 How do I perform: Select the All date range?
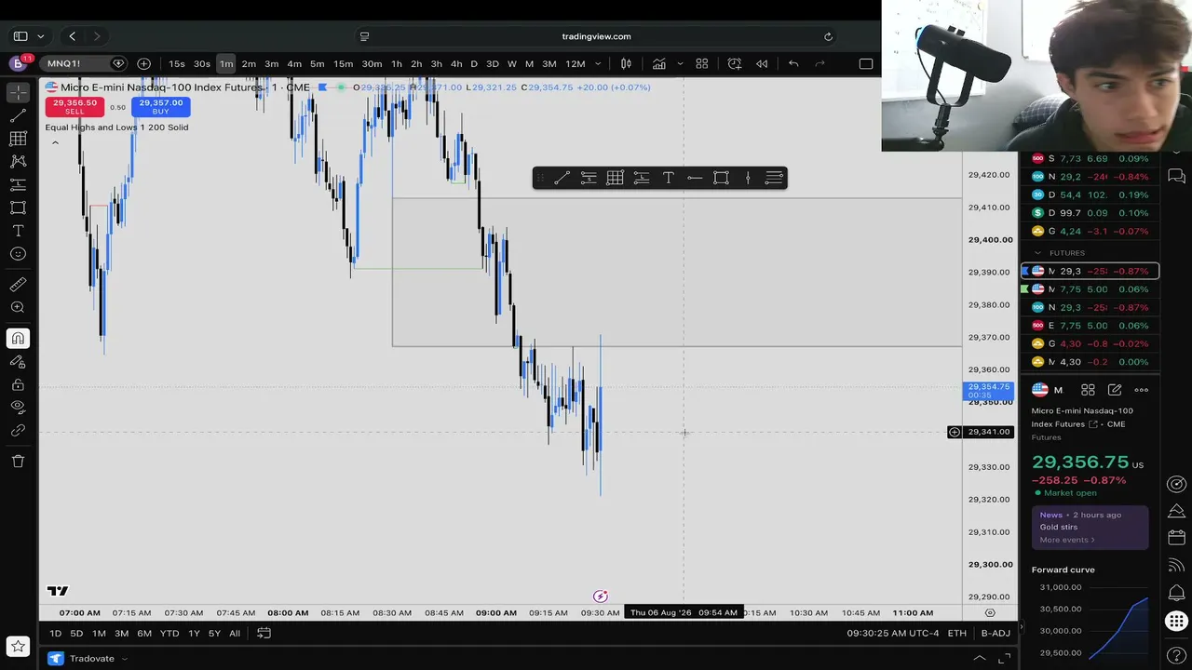(x=235, y=634)
